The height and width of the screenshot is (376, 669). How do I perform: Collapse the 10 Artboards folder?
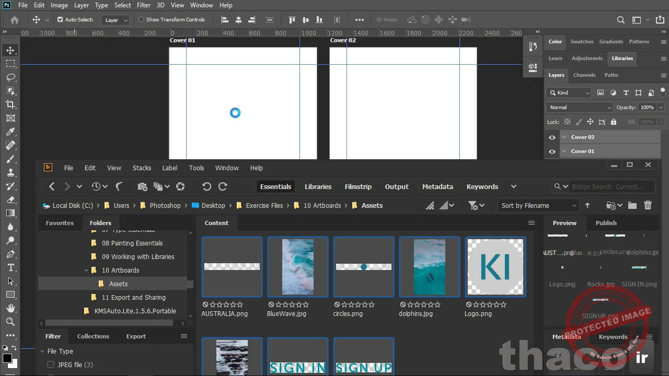(x=86, y=270)
